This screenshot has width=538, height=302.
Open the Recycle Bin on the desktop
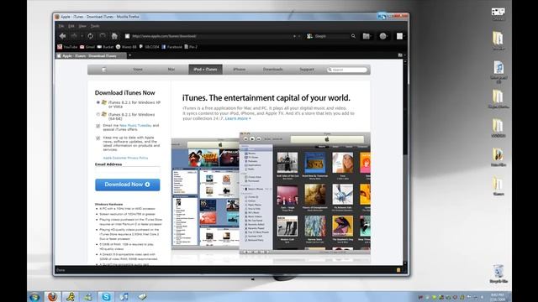click(x=498, y=274)
